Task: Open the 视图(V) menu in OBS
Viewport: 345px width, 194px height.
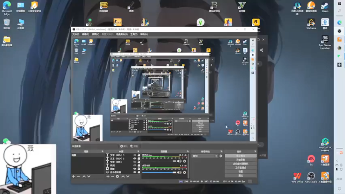Action: 95,34
